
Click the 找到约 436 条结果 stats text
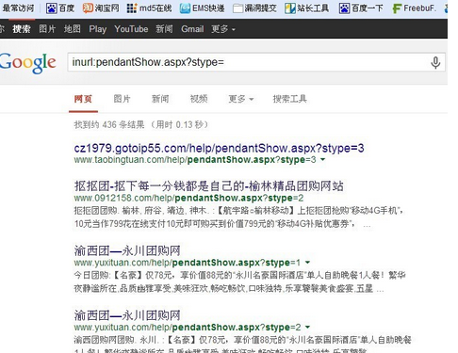[141, 124]
